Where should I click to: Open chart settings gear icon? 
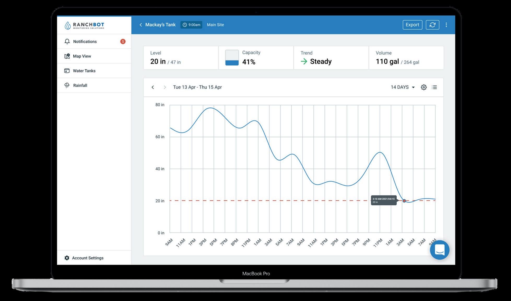click(x=424, y=87)
